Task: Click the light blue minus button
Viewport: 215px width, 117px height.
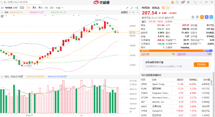Action: coord(211,17)
